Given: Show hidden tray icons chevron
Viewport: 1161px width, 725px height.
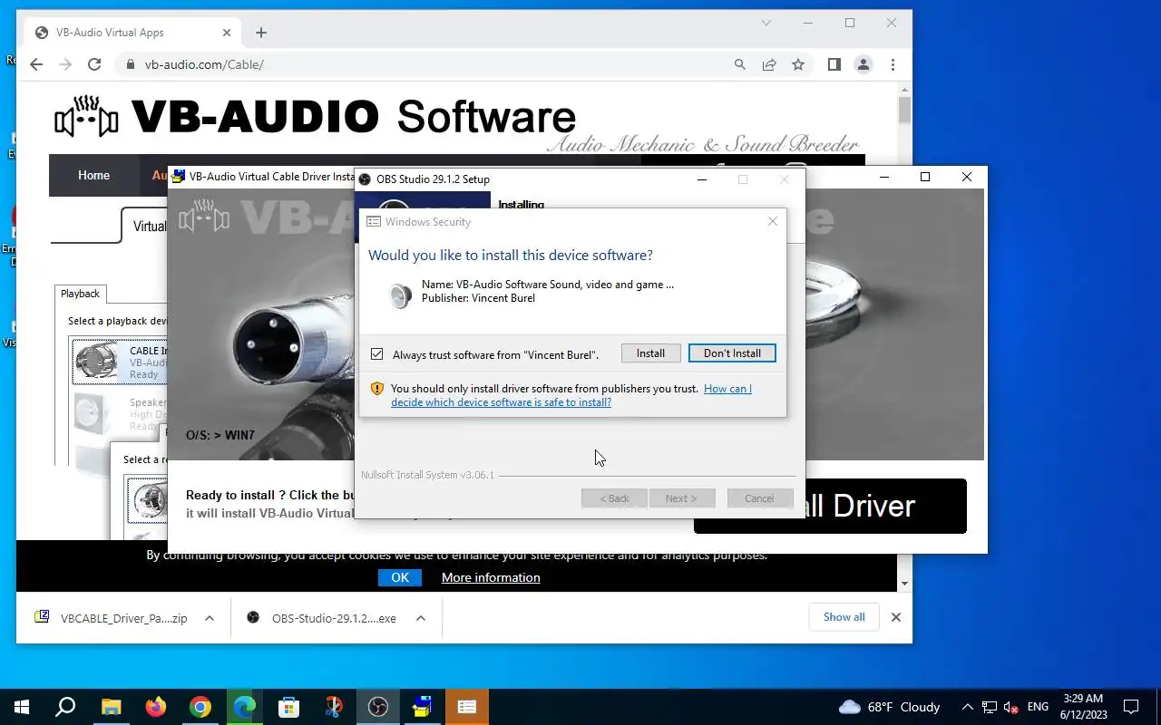Looking at the screenshot, I should coord(967,707).
